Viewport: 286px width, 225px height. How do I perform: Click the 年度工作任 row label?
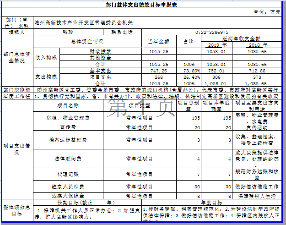click(x=17, y=96)
